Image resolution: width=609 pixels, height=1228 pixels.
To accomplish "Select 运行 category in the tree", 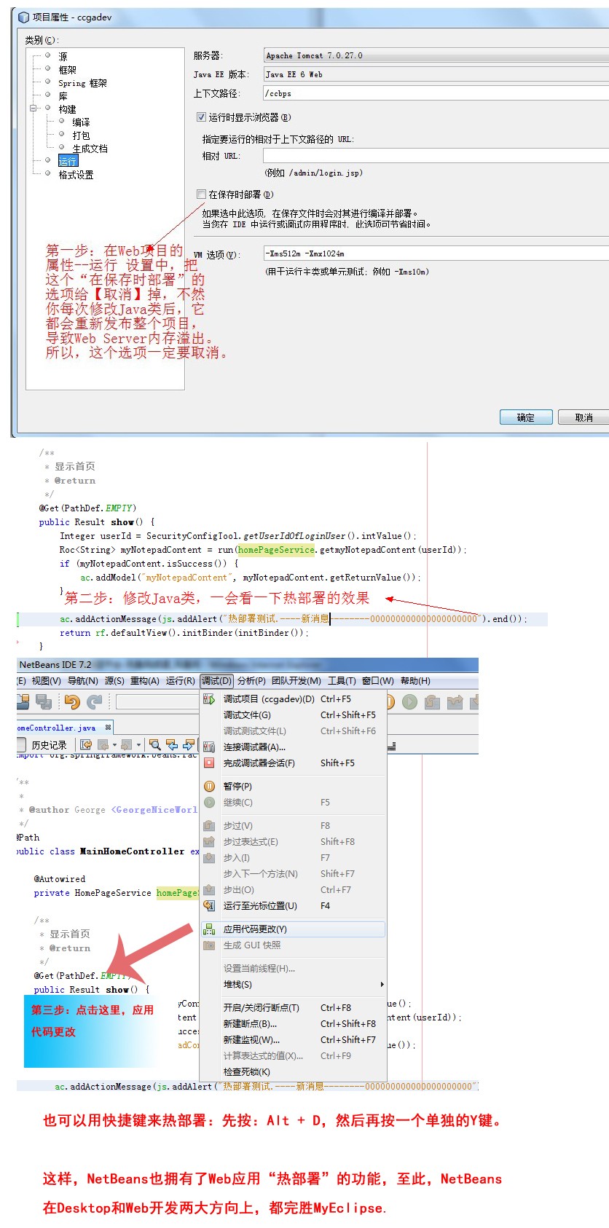I will point(68,161).
